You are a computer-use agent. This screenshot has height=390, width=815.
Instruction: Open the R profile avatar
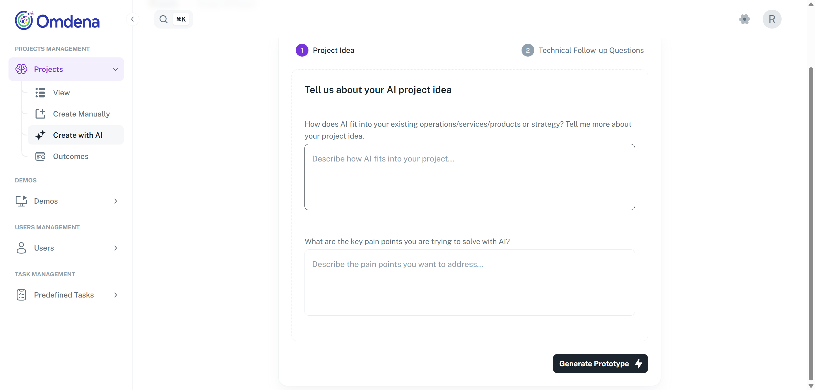tap(772, 19)
